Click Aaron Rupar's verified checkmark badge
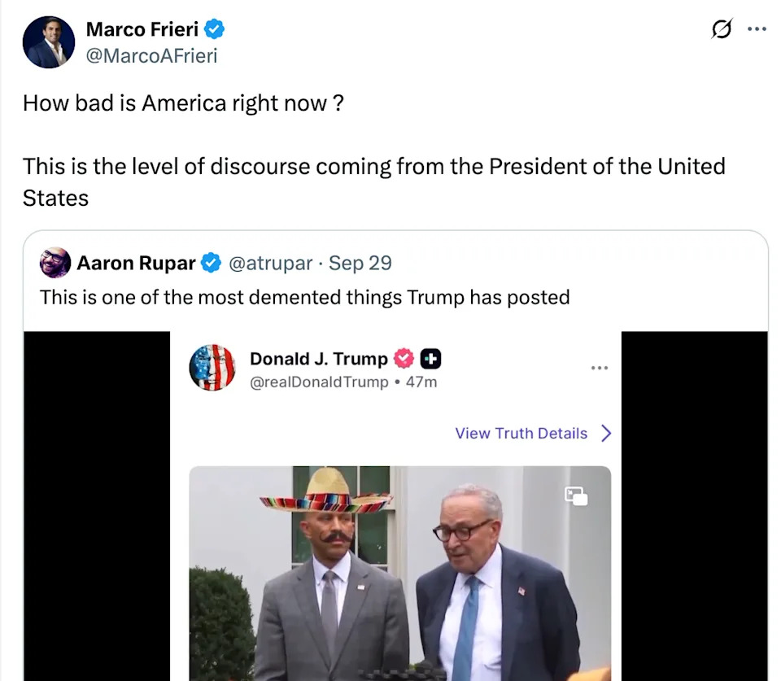Image resolution: width=781 pixels, height=681 pixels. (x=211, y=263)
